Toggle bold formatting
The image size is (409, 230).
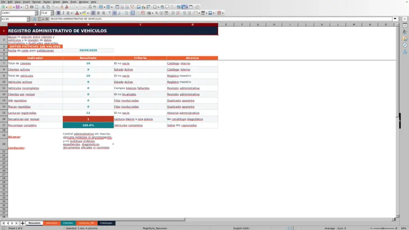[58, 13]
